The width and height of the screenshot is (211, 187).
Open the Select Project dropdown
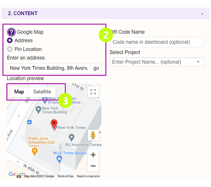[x=157, y=62]
